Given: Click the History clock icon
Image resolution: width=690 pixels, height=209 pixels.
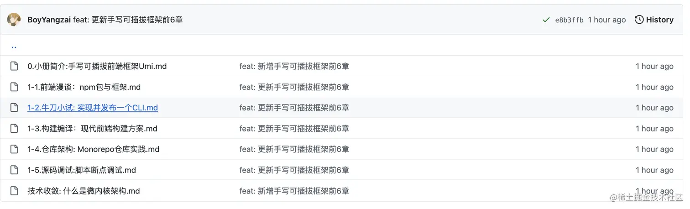Looking at the screenshot, I should 639,20.
